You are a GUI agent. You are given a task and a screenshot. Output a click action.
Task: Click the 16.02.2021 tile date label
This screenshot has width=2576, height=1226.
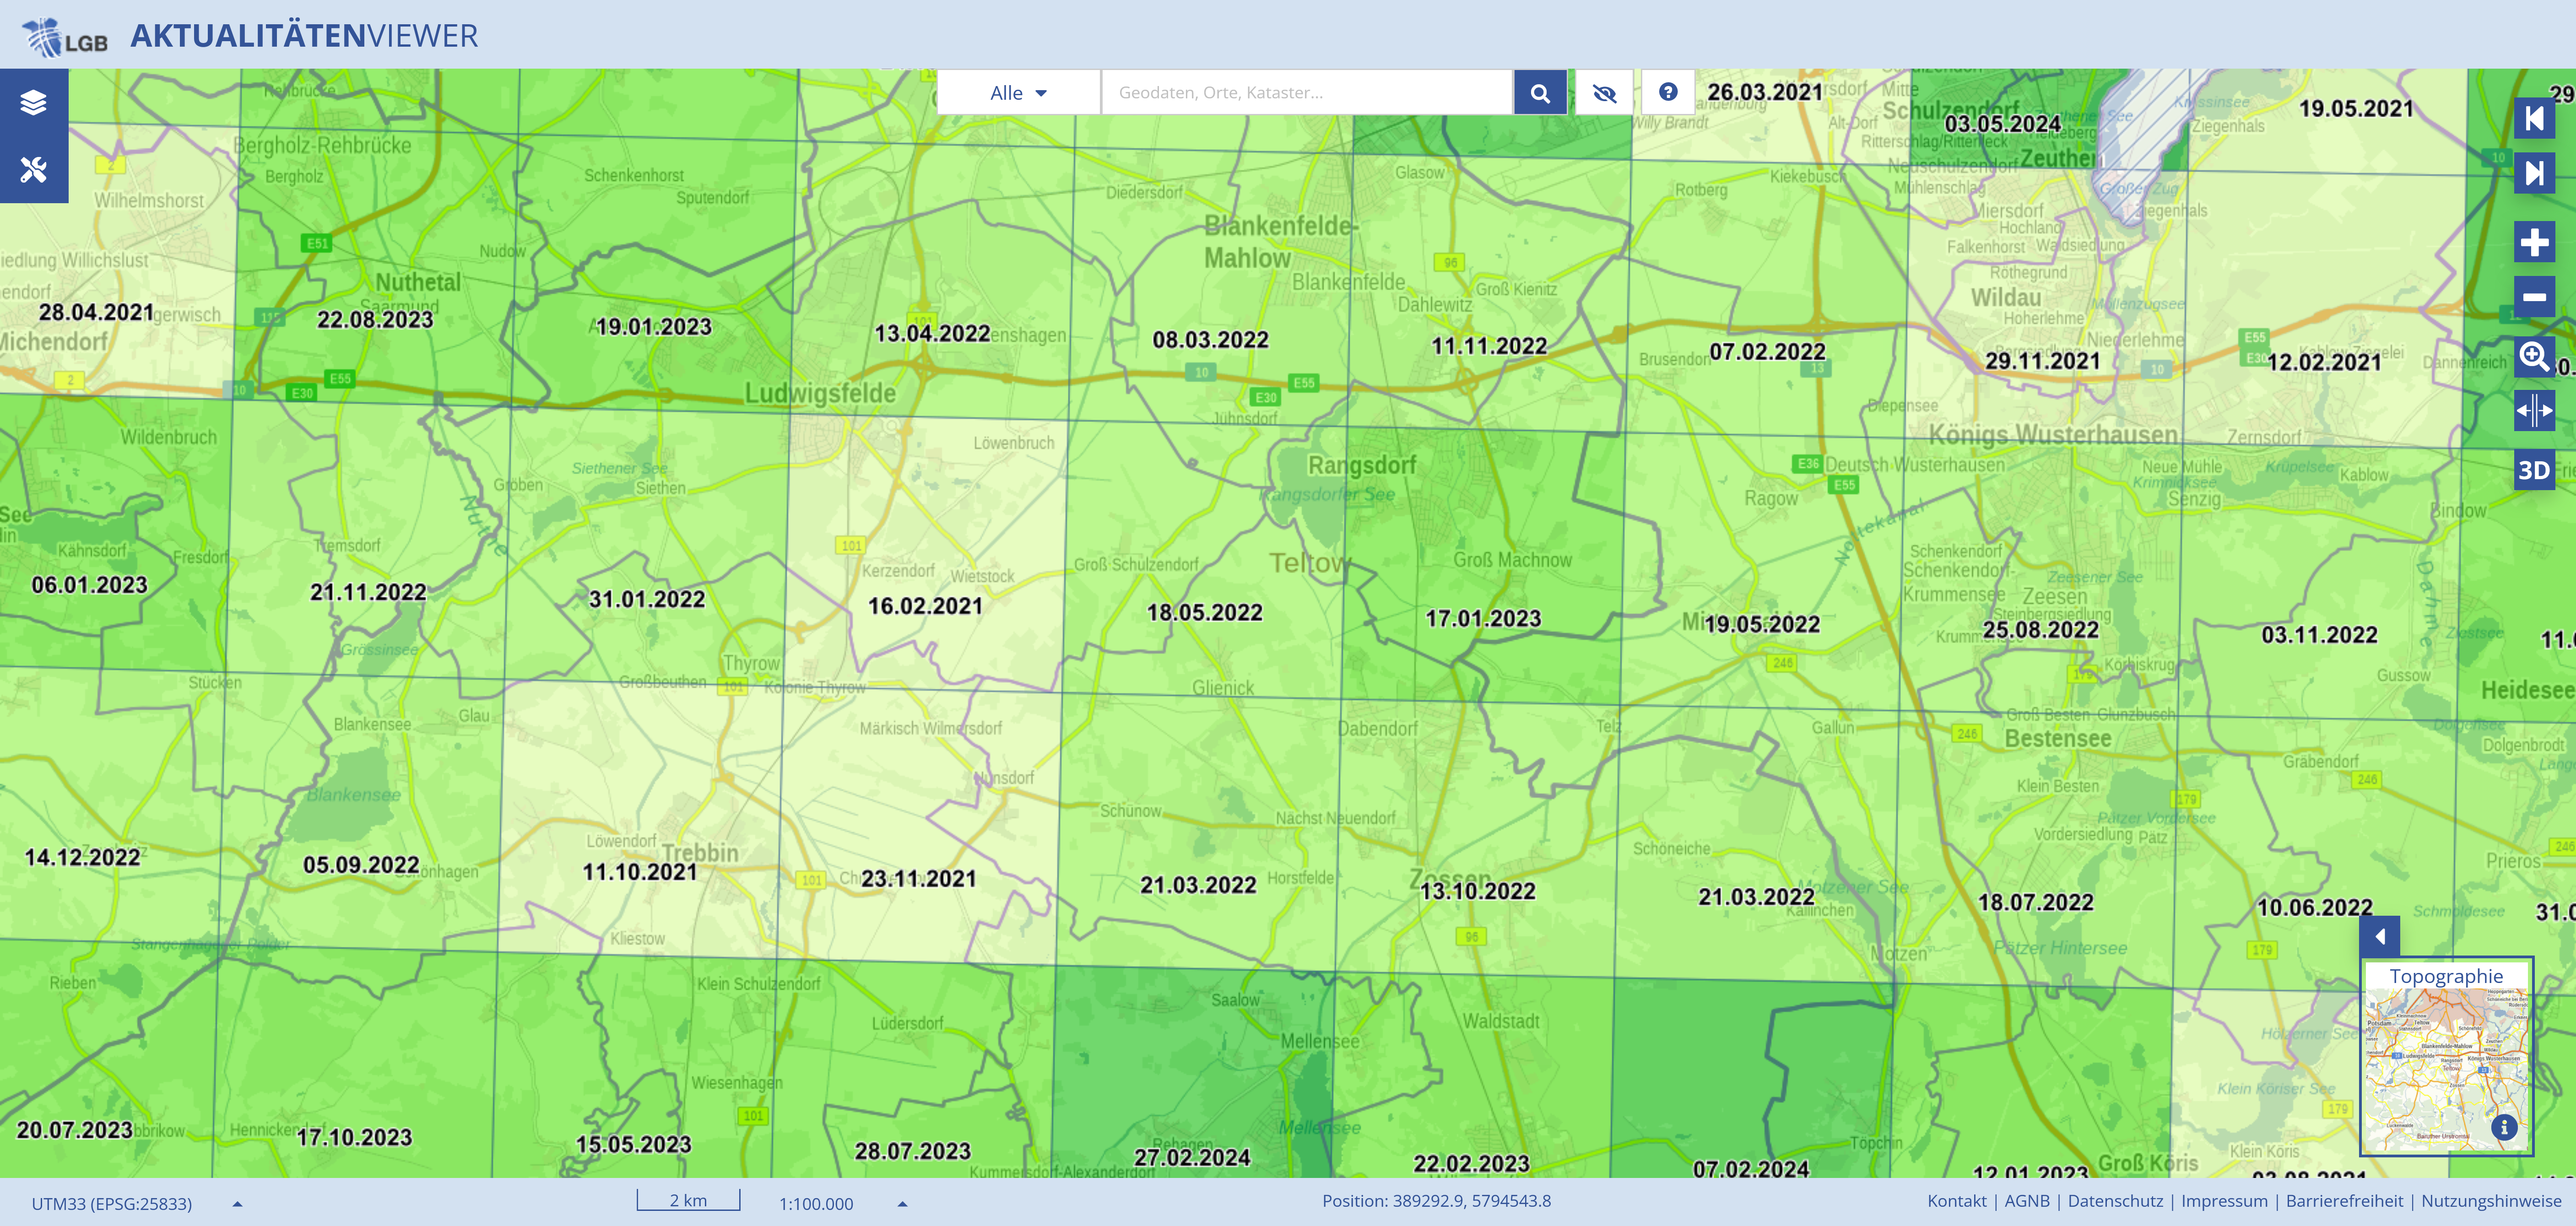[925, 606]
